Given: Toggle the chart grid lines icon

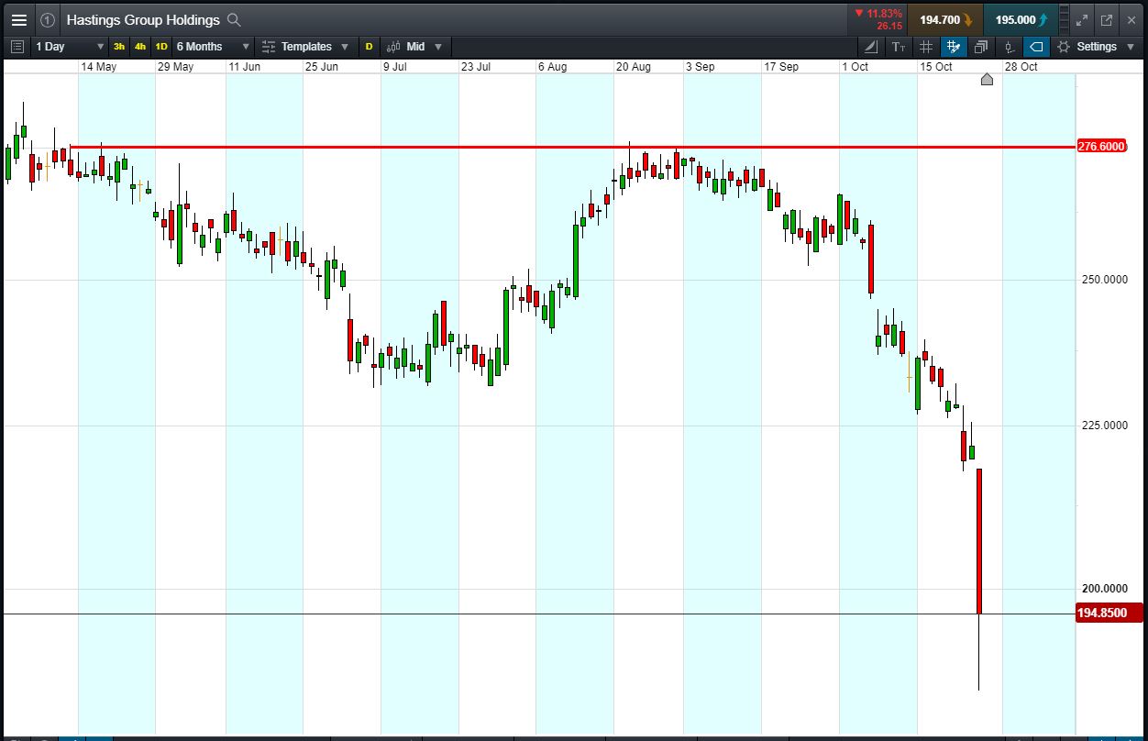Looking at the screenshot, I should coord(926,47).
